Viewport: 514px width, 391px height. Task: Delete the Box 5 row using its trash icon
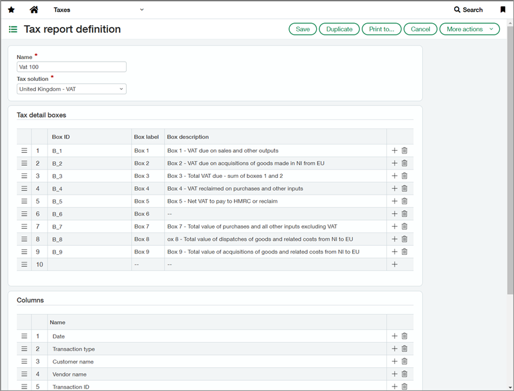(x=403, y=201)
